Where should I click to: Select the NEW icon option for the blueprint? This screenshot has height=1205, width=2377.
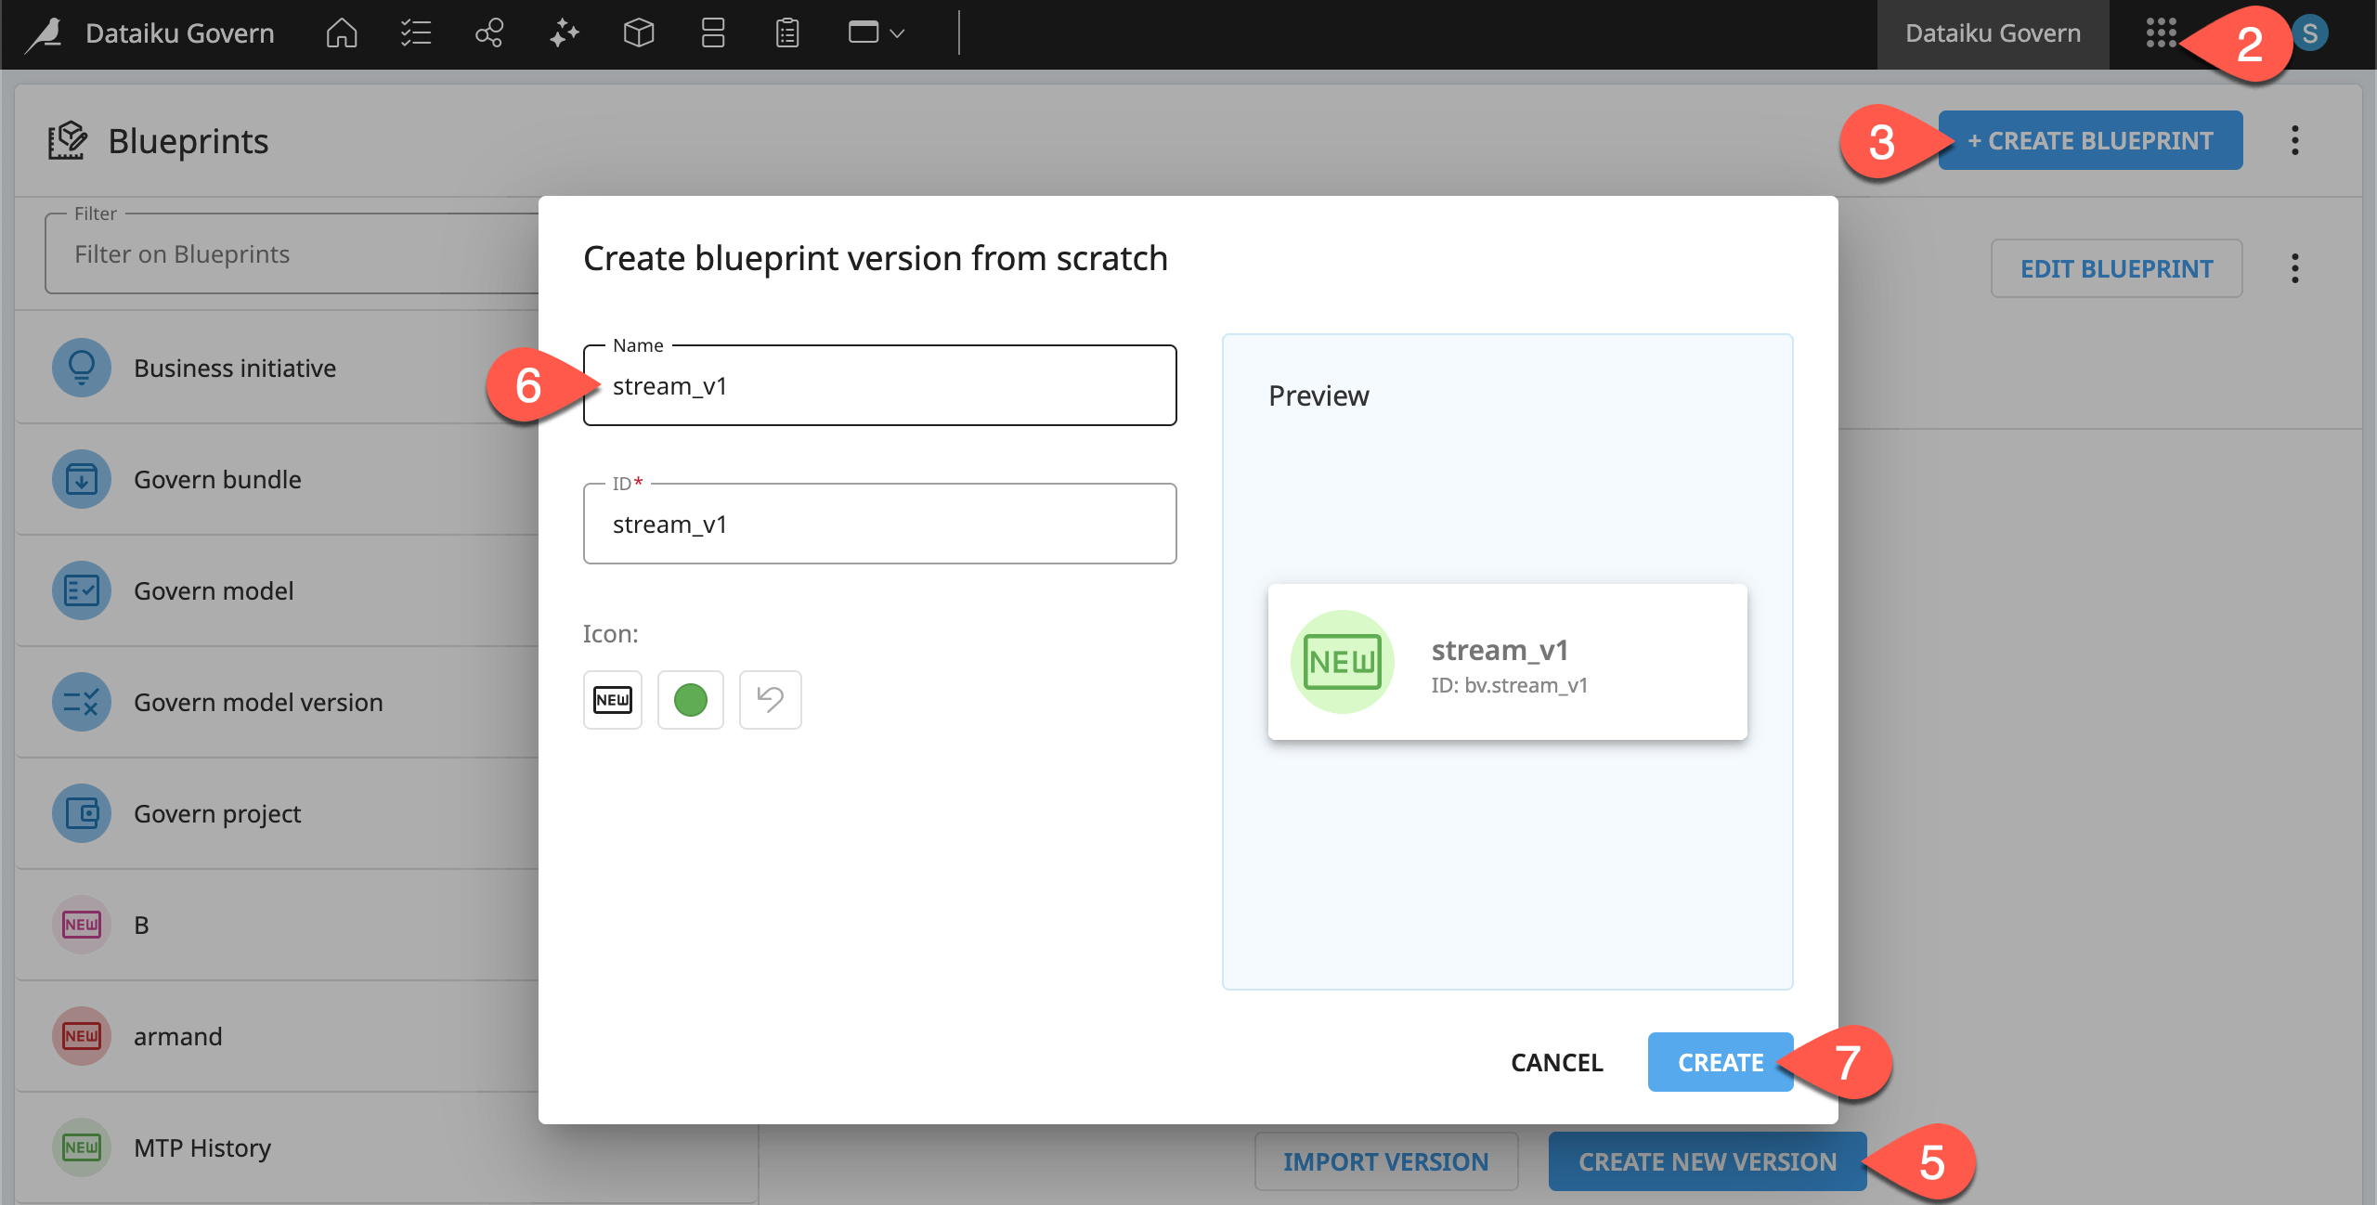pos(612,699)
